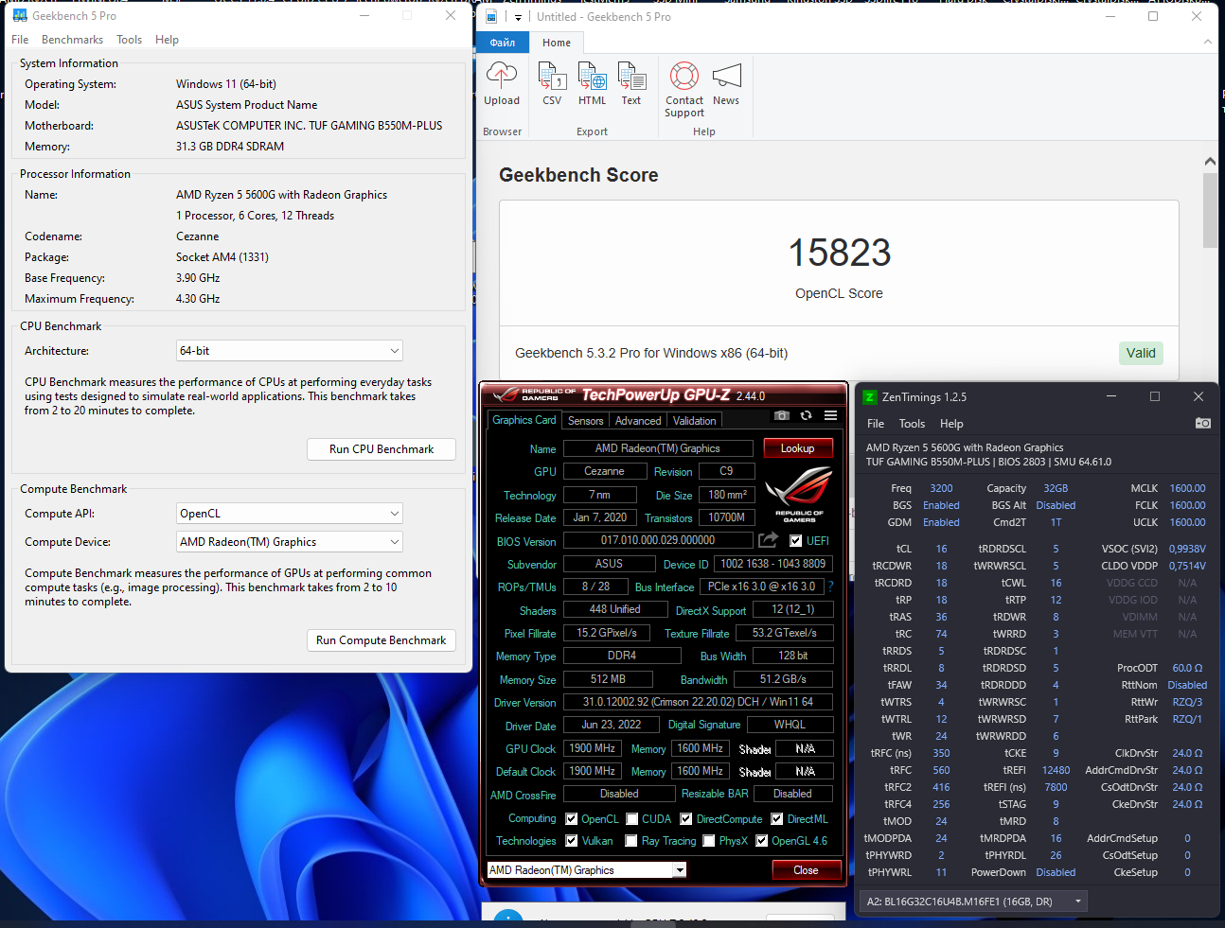Screen dimensions: 1225x928
Task: Click the Freq value 3200 in ZenTimings
Action: pyautogui.click(x=941, y=489)
